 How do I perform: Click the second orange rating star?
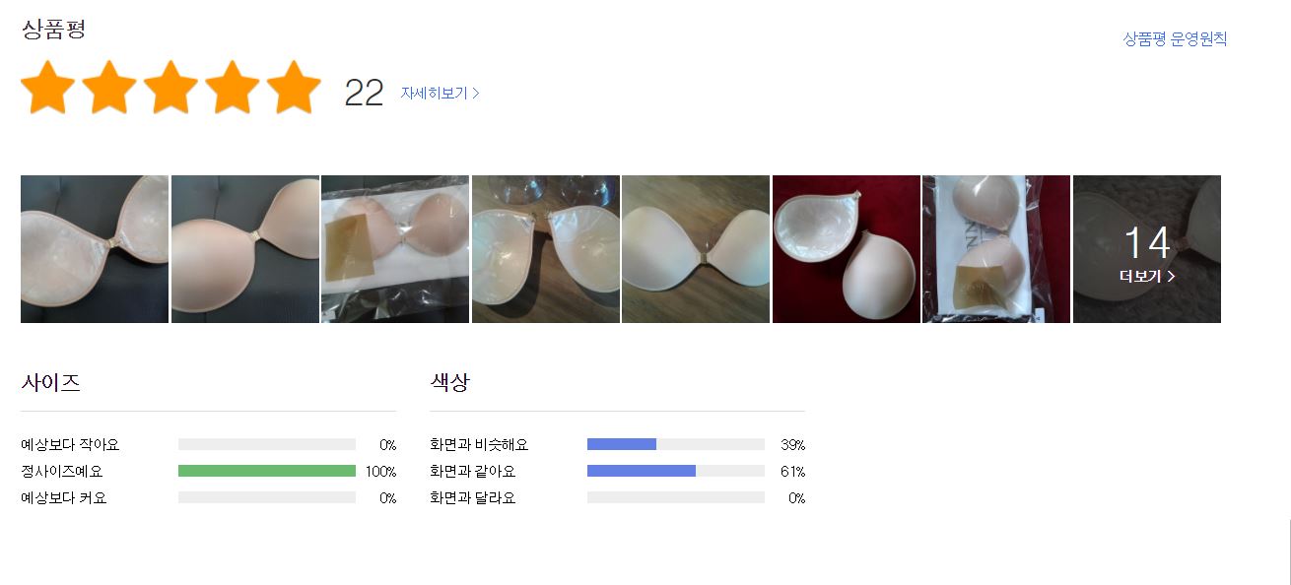[109, 88]
